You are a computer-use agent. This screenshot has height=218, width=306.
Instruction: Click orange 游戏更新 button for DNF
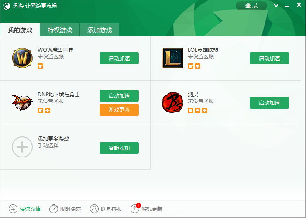coord(119,109)
